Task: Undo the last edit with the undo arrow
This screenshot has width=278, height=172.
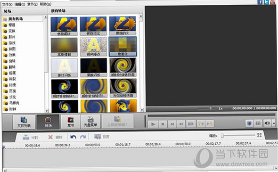Action: (73, 137)
